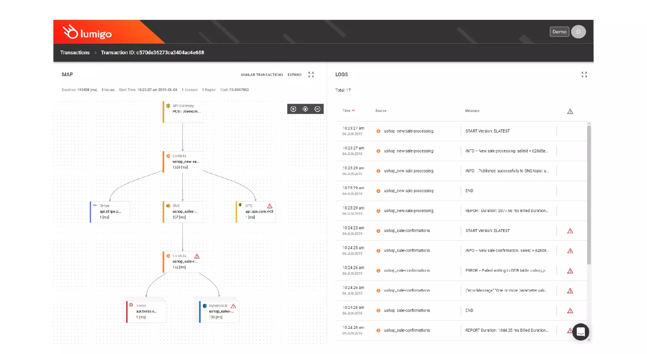Screen dimensions: 647x354
Task: Click warning icon on UPS node
Action: [269, 206]
